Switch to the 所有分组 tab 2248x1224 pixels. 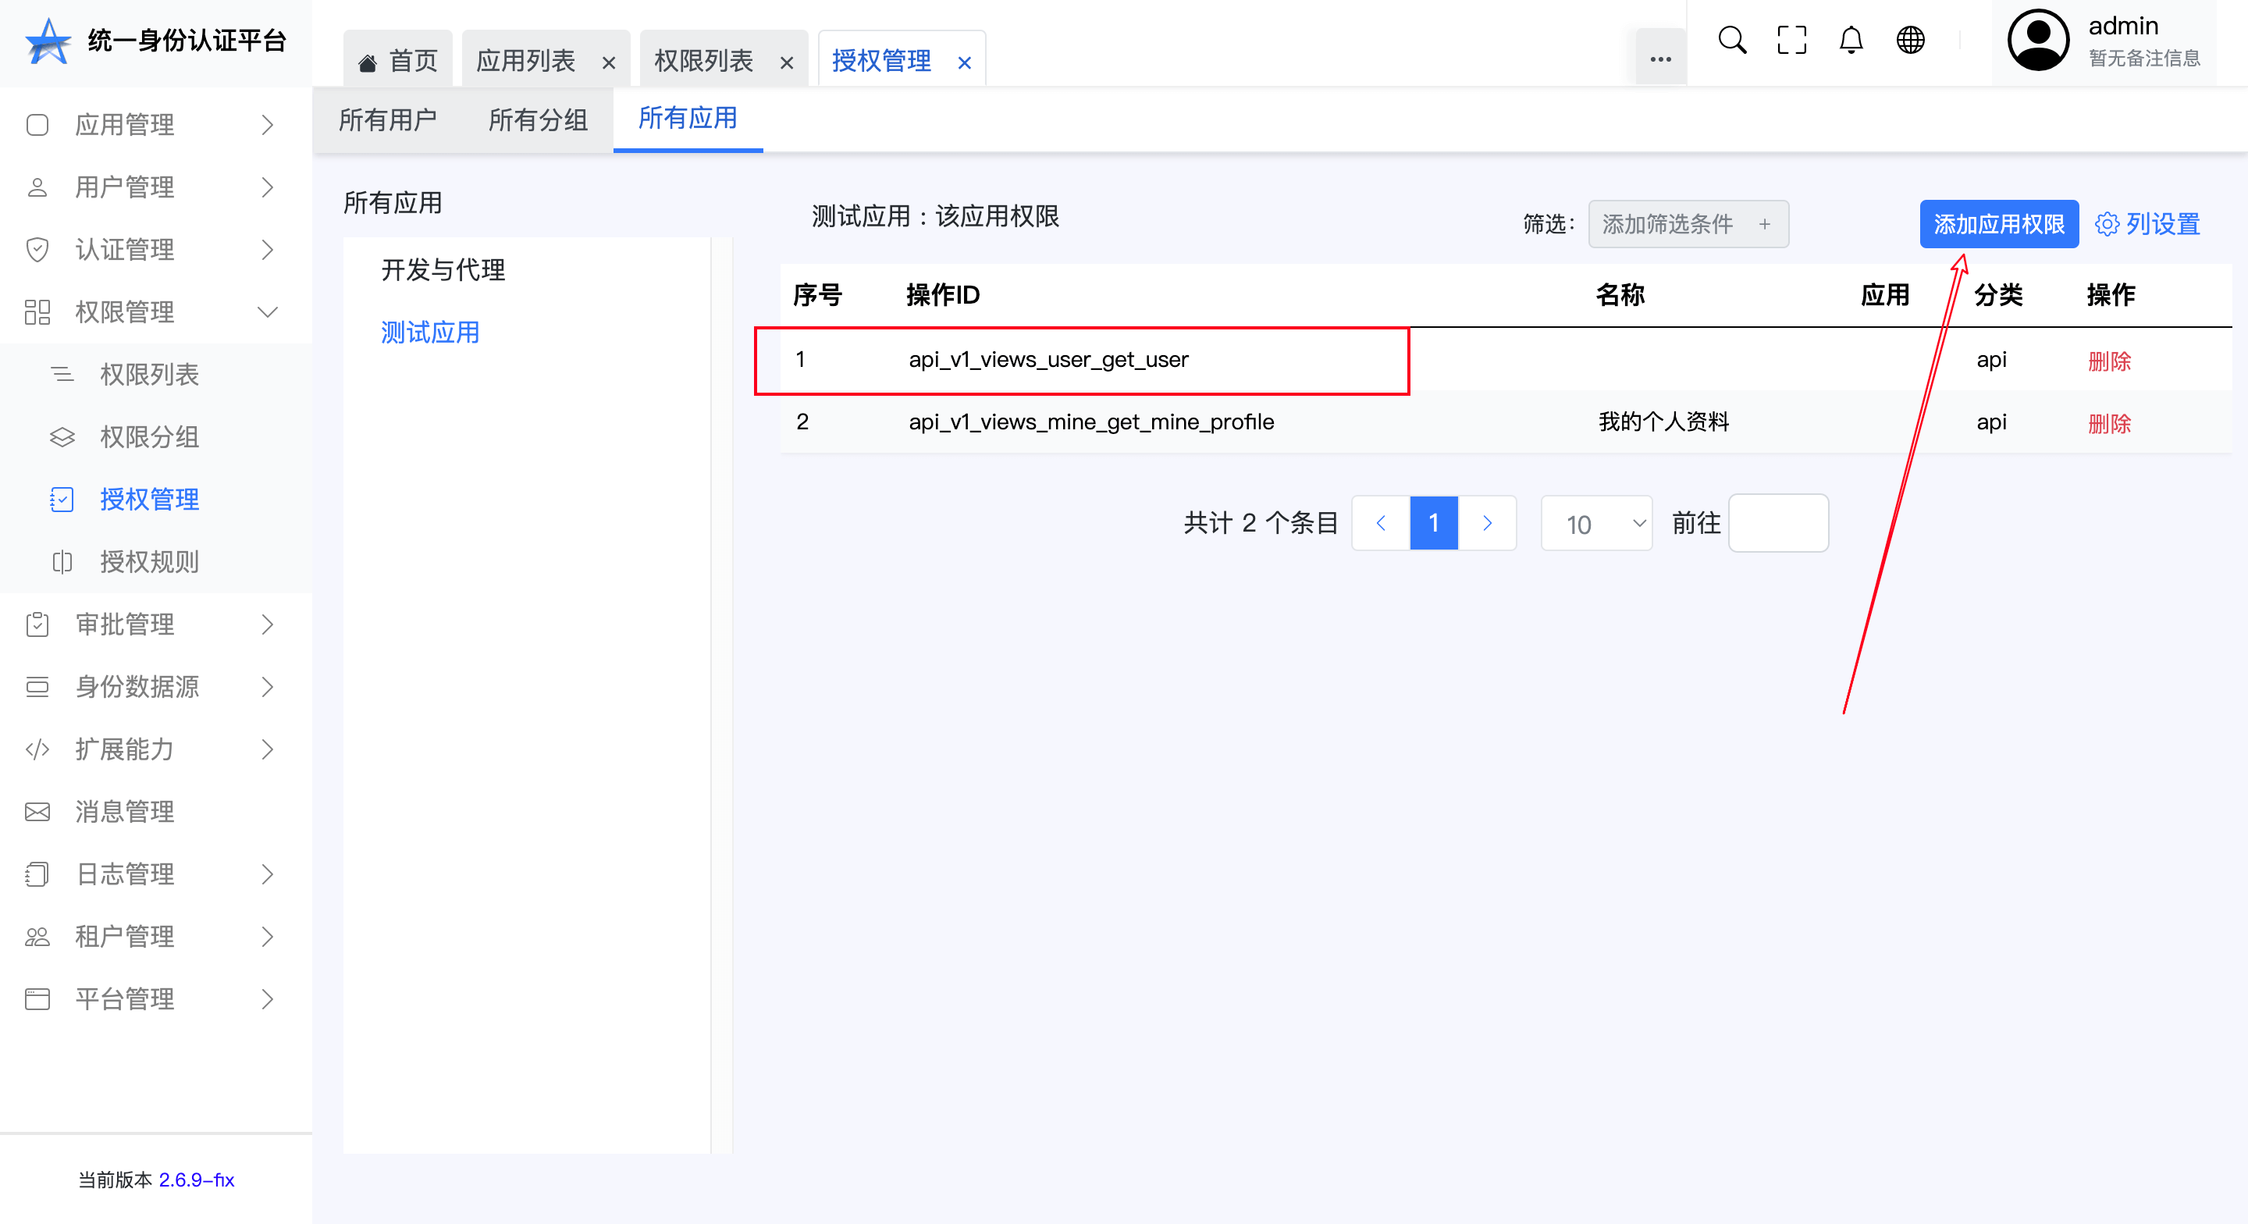(538, 119)
